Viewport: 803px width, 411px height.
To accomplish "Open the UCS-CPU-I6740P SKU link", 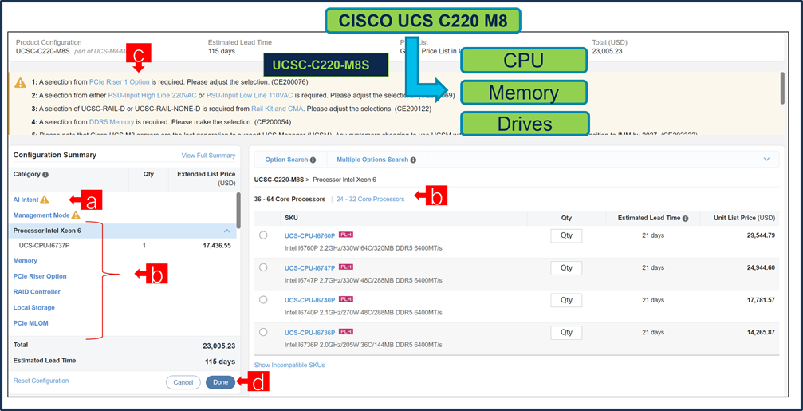I will tap(310, 300).
